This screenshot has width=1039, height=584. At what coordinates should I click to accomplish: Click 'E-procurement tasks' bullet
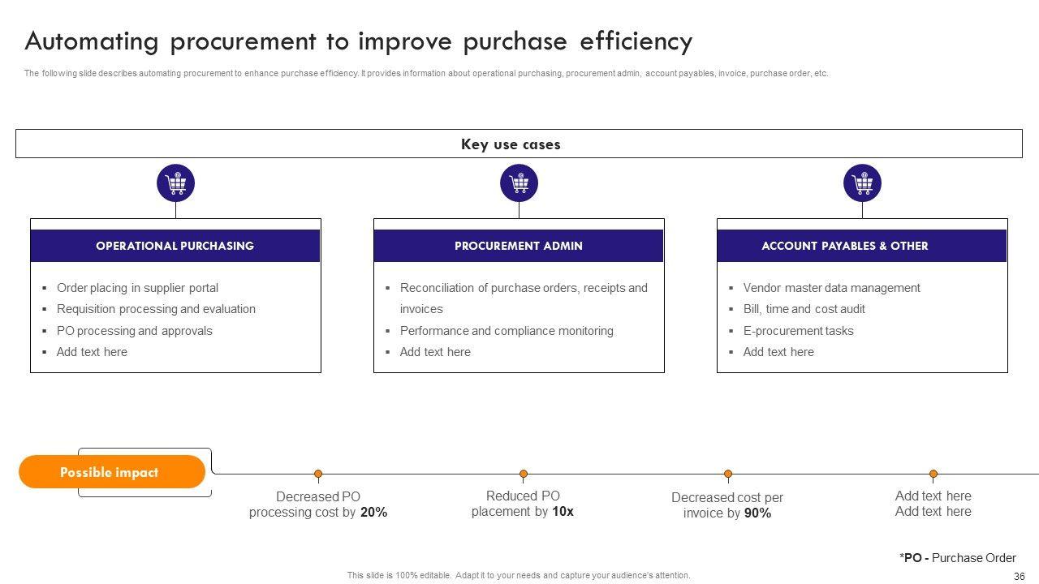click(799, 331)
